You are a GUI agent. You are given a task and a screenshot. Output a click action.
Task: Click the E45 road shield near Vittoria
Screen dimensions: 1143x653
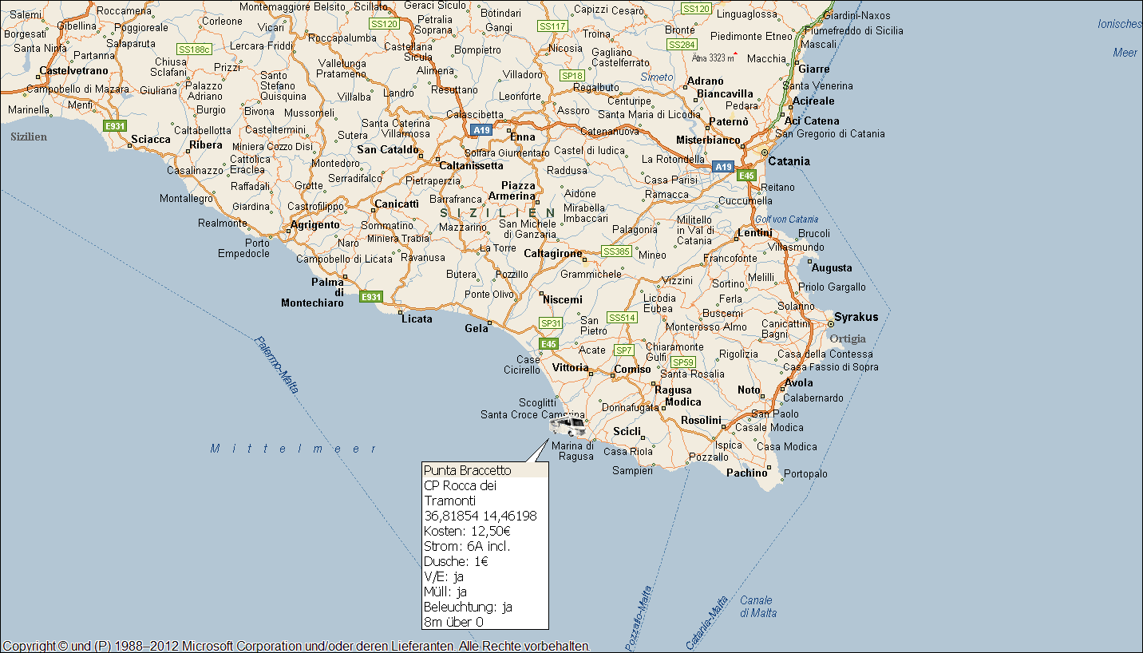[x=548, y=343]
